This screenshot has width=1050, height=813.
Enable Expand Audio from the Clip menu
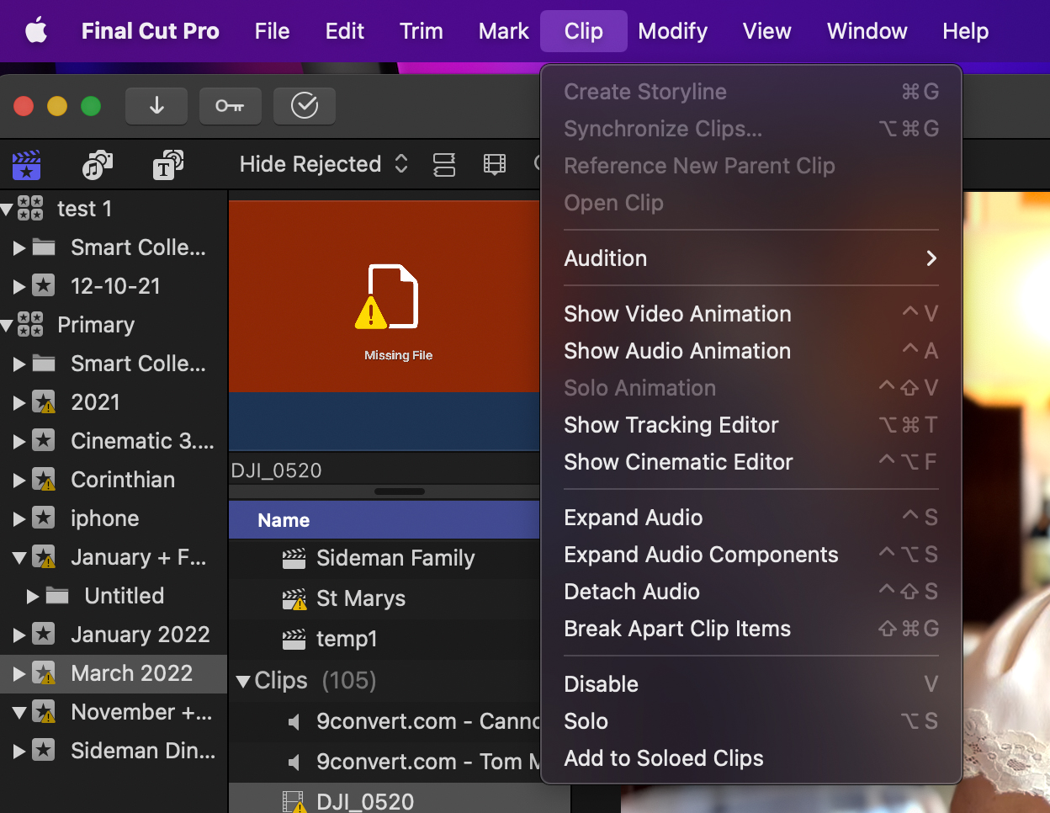633,517
